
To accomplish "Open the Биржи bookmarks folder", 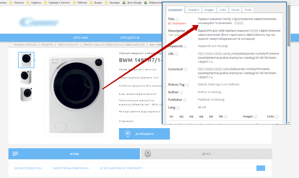I will pos(96,3).
